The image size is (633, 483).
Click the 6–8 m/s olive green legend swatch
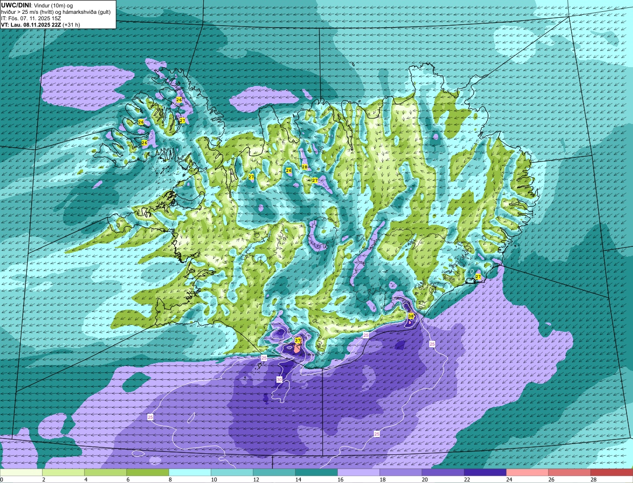147,473
